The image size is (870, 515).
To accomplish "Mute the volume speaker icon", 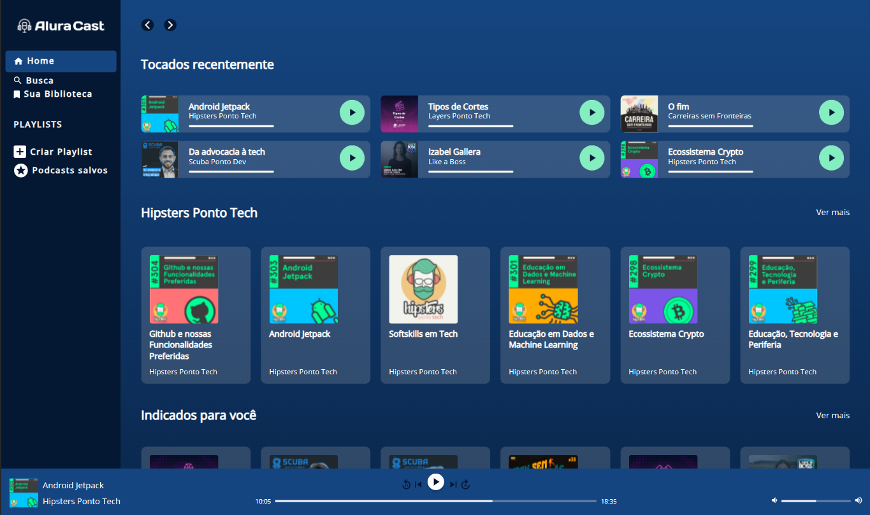I will pyautogui.click(x=774, y=500).
